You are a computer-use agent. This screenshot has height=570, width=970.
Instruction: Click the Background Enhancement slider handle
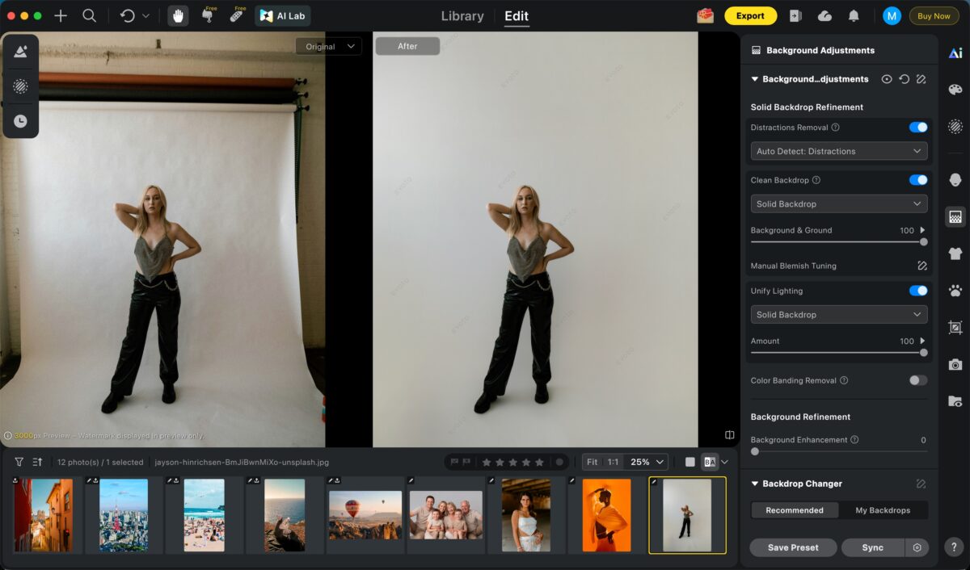click(x=755, y=451)
